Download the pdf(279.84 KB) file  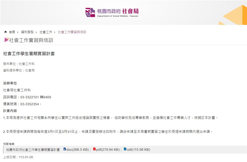pos(108,150)
